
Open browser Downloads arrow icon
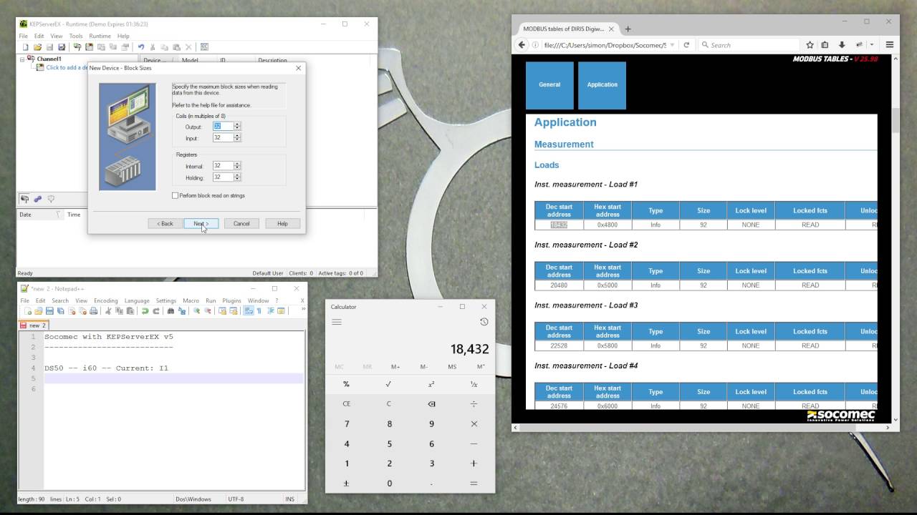click(842, 45)
